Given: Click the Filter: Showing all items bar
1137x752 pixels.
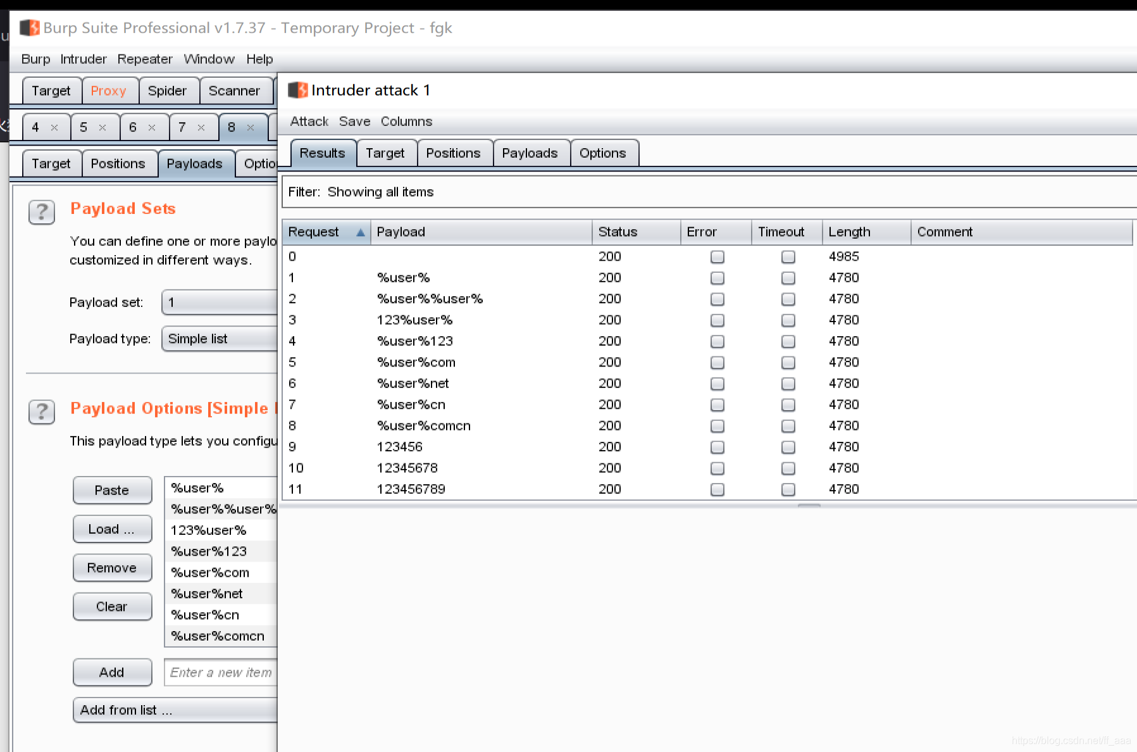Looking at the screenshot, I should (x=709, y=192).
